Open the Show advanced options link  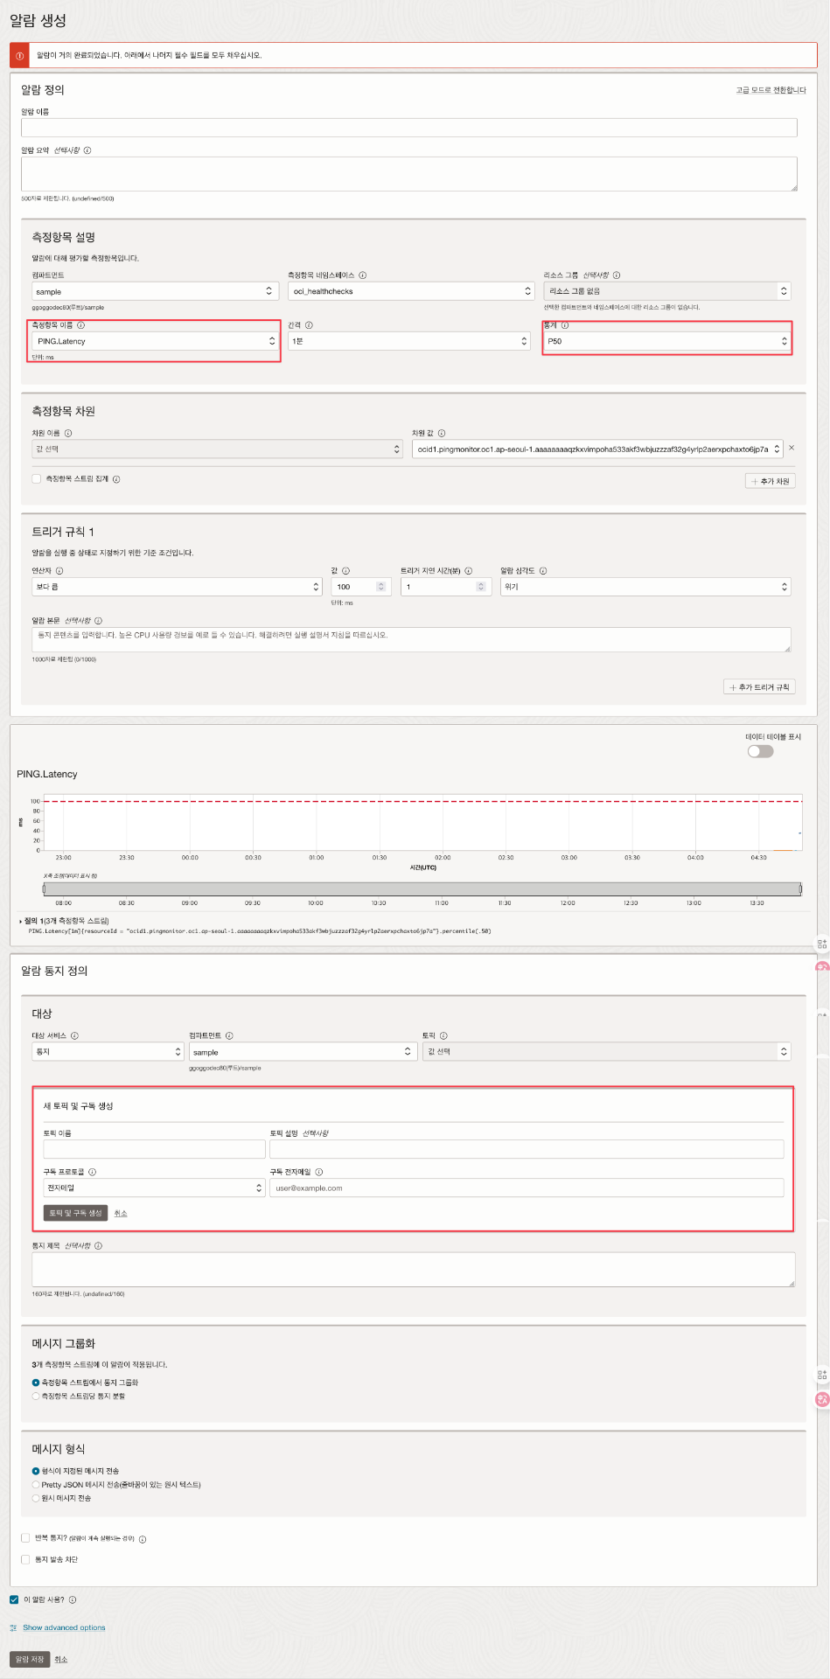(64, 1627)
